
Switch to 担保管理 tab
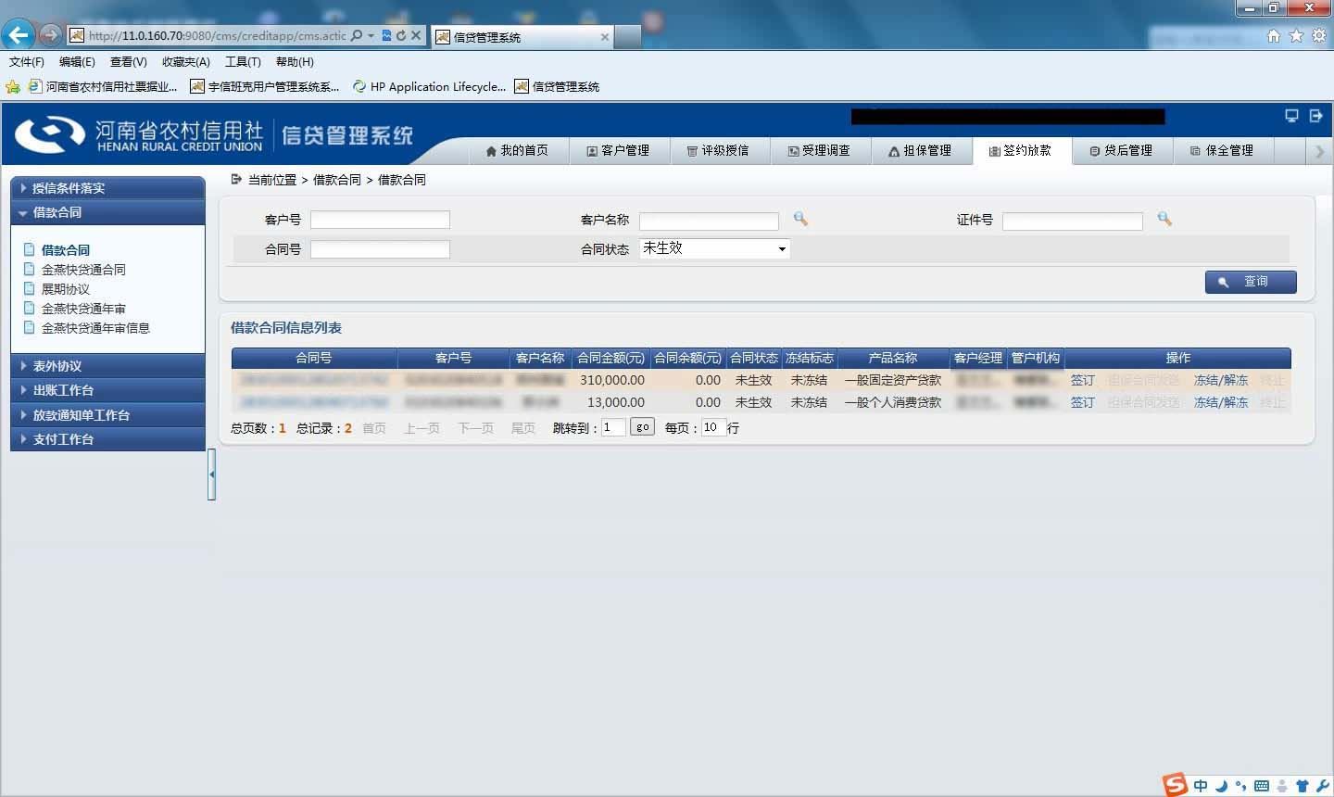coord(920,150)
